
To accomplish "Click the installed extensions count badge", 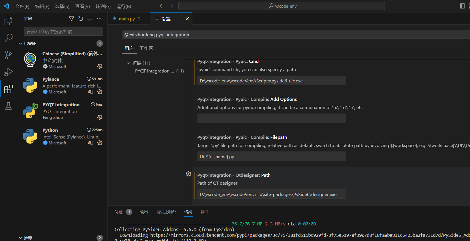I will point(100,43).
